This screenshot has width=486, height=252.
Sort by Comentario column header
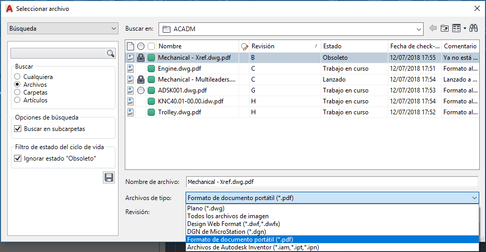[461, 46]
